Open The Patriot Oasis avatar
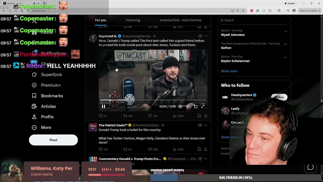This screenshot has width=323, height=182. pos(93,127)
